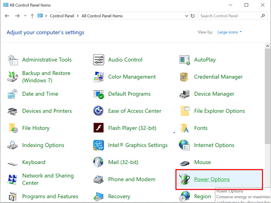Expand chevron before Control Panel breadcrumb
Viewport: 271px width, 203px height.
click(x=46, y=16)
